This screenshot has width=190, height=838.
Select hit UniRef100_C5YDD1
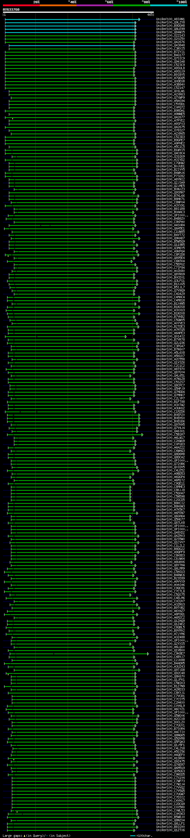170,104
